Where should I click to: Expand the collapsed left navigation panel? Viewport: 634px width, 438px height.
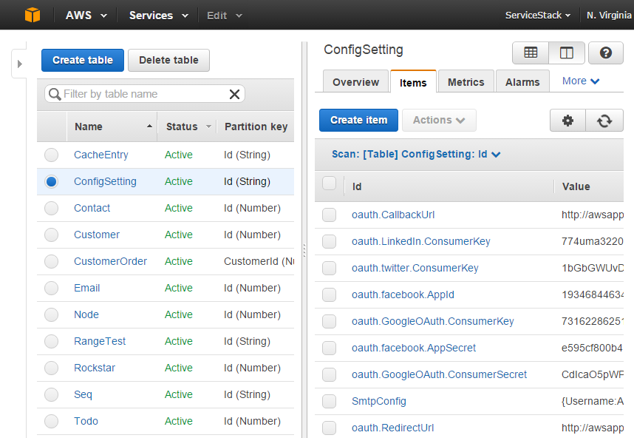pos(19,64)
